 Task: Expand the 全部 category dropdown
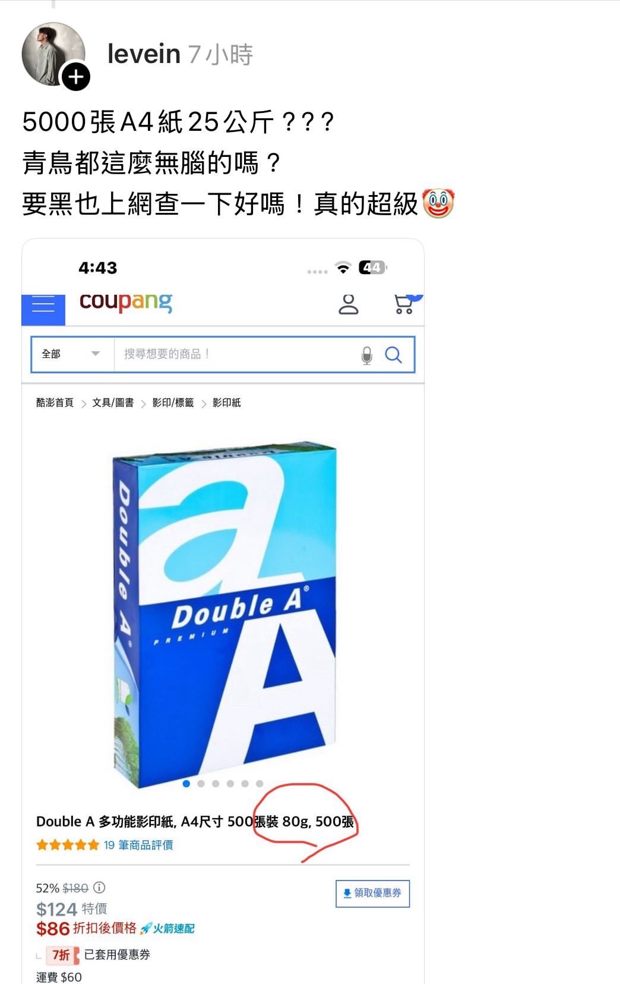(71, 354)
